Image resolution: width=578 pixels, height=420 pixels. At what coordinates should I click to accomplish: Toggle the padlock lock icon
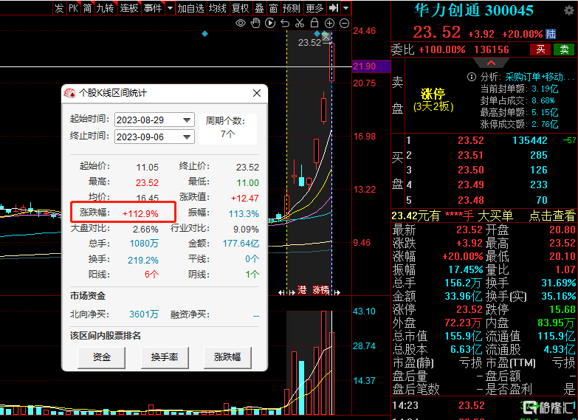[x=314, y=23]
